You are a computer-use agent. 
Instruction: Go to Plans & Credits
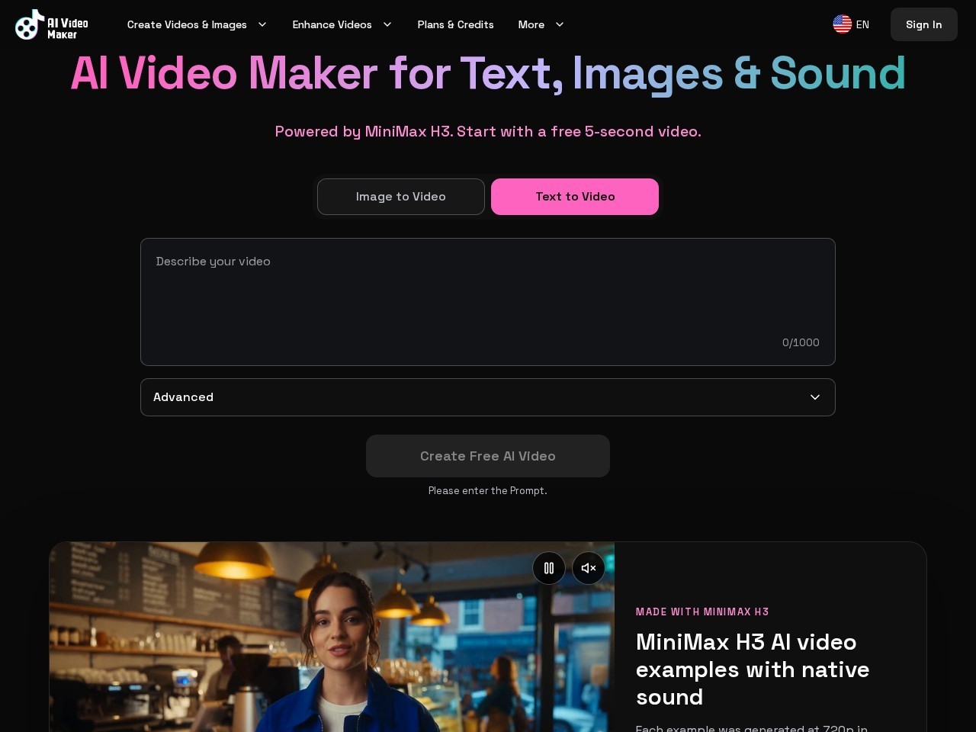(455, 24)
